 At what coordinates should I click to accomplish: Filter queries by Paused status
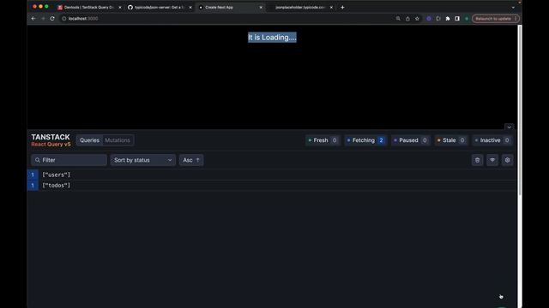410,140
